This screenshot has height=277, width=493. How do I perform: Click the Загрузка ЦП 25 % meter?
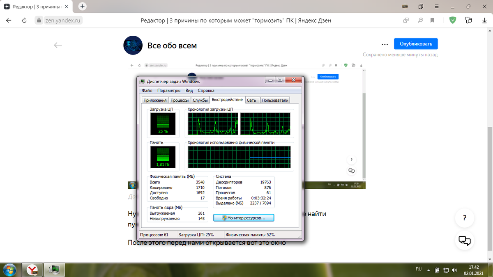[163, 124]
